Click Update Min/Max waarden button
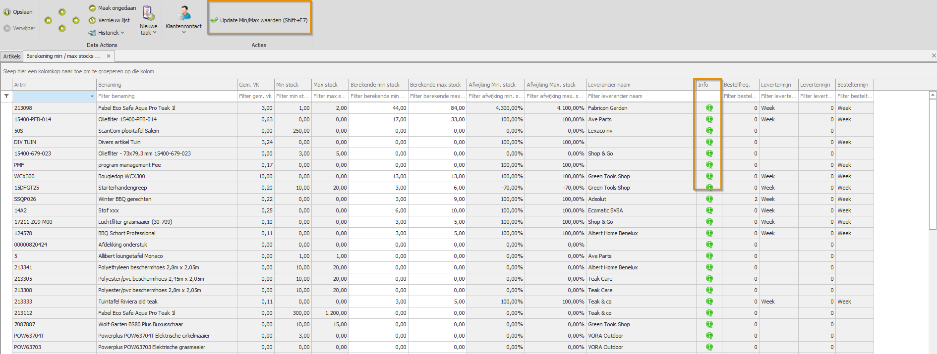Image resolution: width=937 pixels, height=354 pixels. (x=259, y=20)
